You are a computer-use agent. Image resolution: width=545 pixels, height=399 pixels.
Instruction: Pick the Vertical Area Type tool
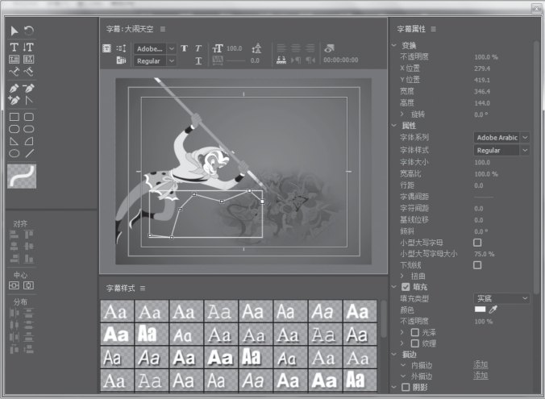28,59
